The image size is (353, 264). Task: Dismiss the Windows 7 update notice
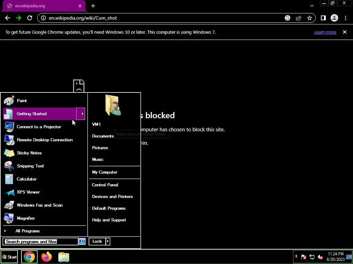pyautogui.click(x=345, y=32)
